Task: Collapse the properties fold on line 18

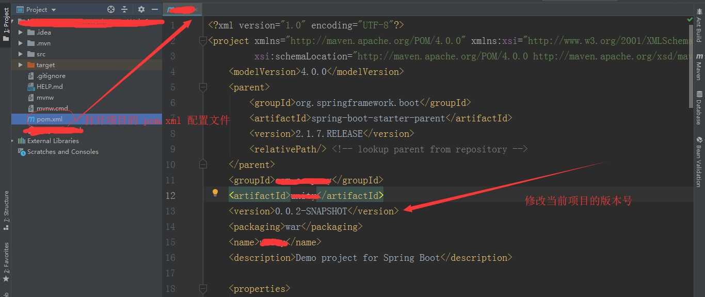Action: point(203,289)
